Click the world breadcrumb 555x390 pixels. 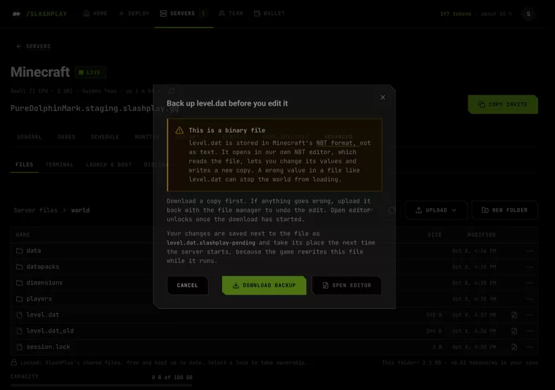[81, 210]
